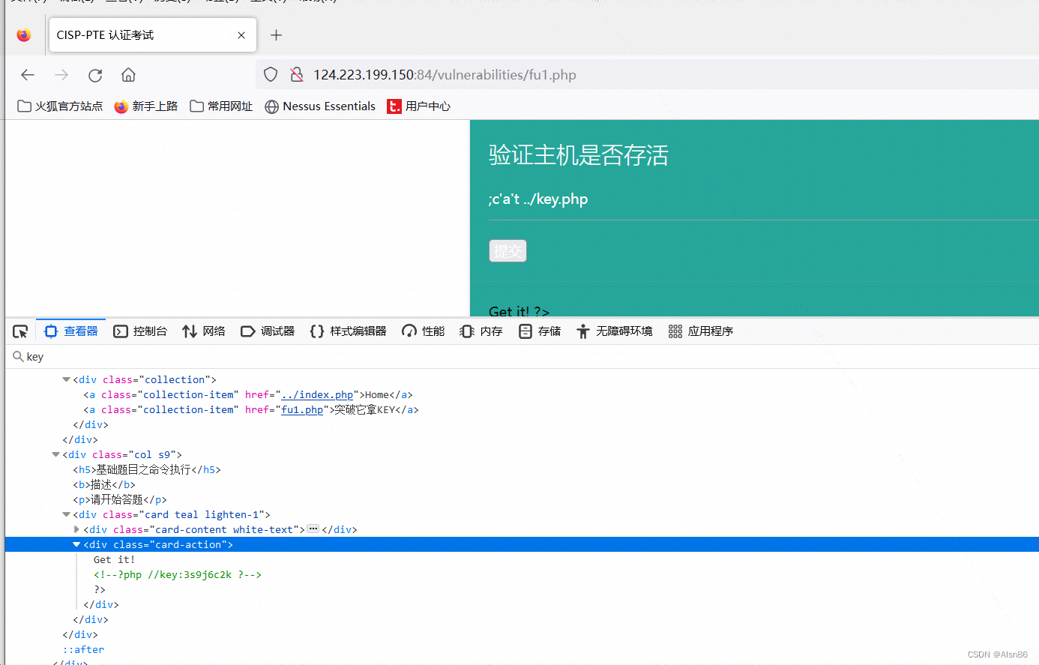Viewport: 1039px width, 665px height.
Task: Follow the fu1.php href link
Action: (302, 410)
